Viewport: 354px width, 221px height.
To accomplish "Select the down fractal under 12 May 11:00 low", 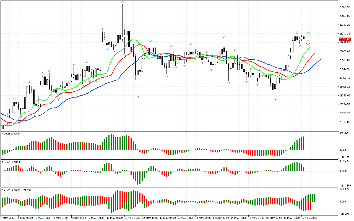I will point(138,96).
